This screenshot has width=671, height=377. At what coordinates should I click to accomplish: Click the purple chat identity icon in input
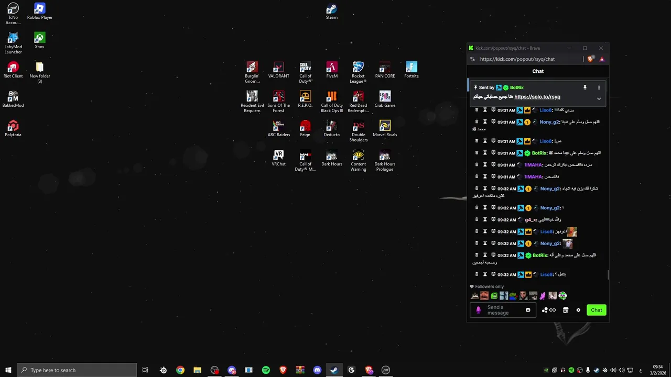[x=478, y=310]
